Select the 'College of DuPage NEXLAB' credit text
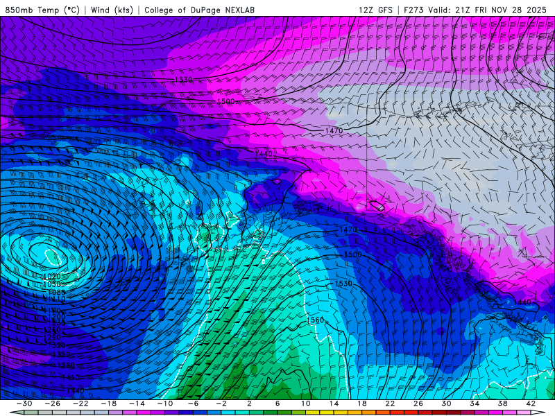The height and width of the screenshot is (416, 555). pyautogui.click(x=199, y=10)
